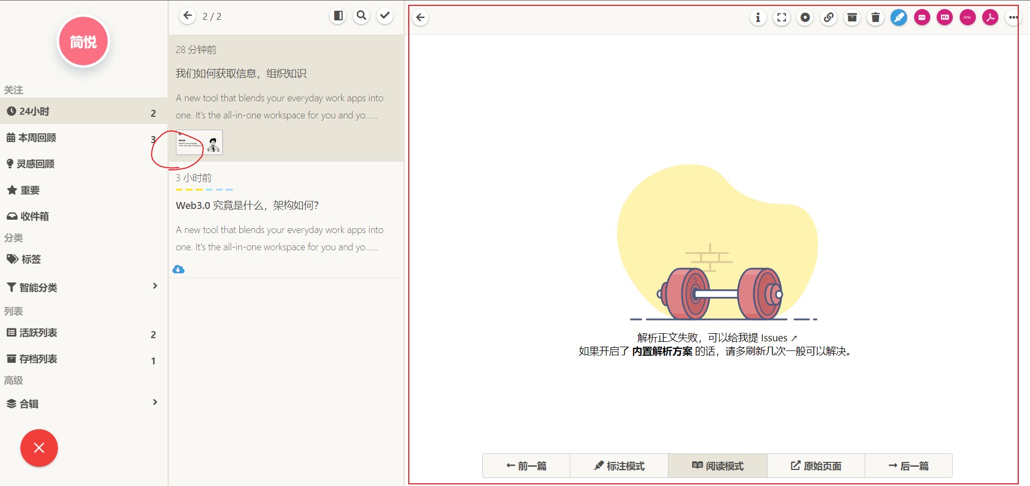Toggle the sidebar layout icon
1030x486 pixels.
pyautogui.click(x=337, y=16)
